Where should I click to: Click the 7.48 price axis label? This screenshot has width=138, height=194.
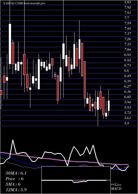pos(128,29)
